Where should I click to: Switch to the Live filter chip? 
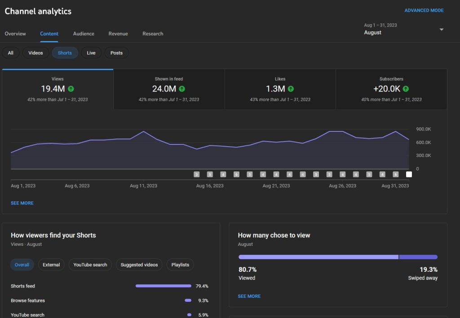pyautogui.click(x=91, y=53)
